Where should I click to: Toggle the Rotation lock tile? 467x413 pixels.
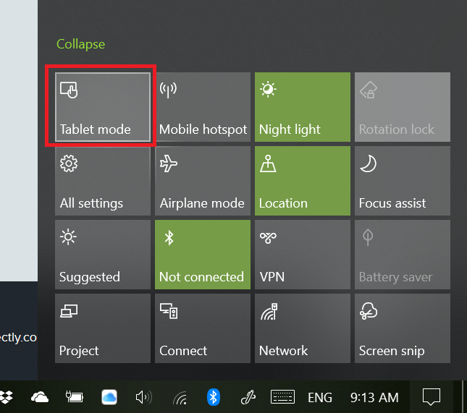[x=403, y=107]
